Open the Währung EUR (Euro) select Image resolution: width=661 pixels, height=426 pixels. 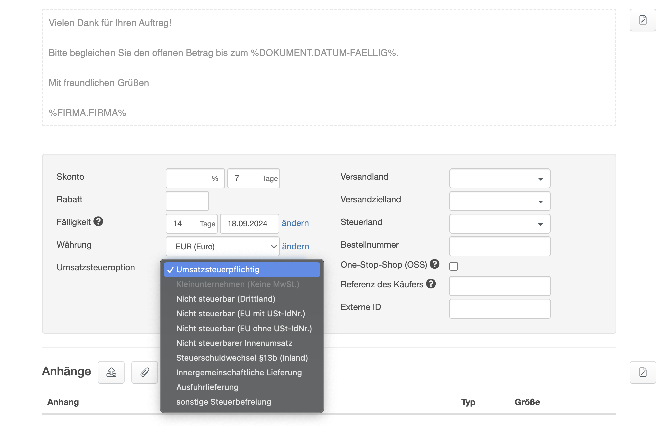222,246
